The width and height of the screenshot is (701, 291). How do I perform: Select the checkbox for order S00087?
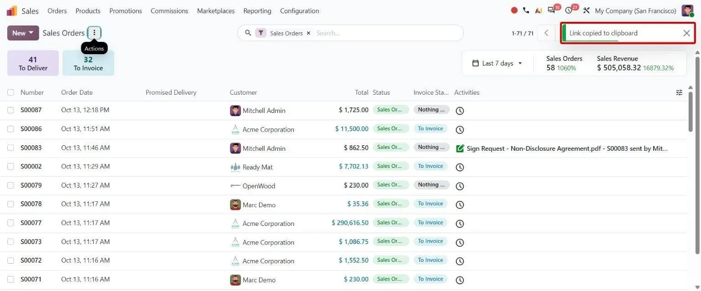click(10, 110)
